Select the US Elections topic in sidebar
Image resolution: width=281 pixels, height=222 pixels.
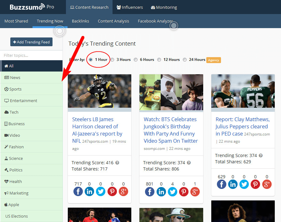click(x=31, y=216)
